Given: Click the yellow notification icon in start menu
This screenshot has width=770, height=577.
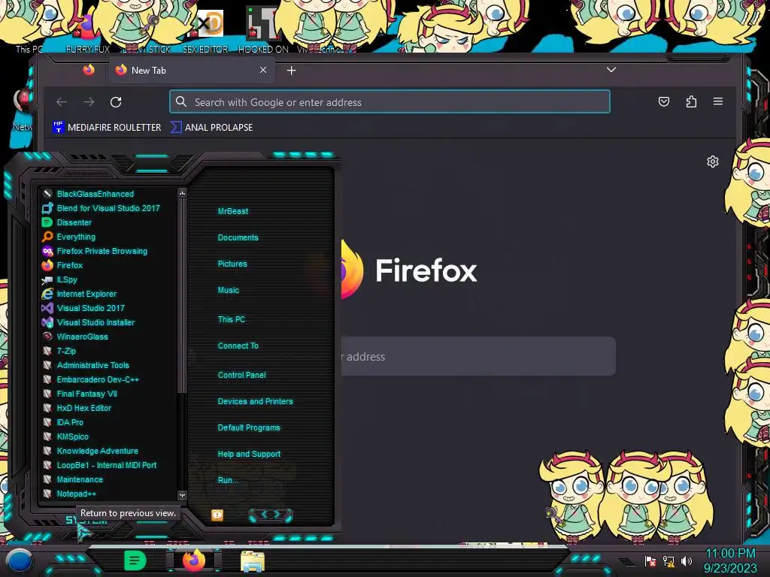Looking at the screenshot, I should 217,515.
